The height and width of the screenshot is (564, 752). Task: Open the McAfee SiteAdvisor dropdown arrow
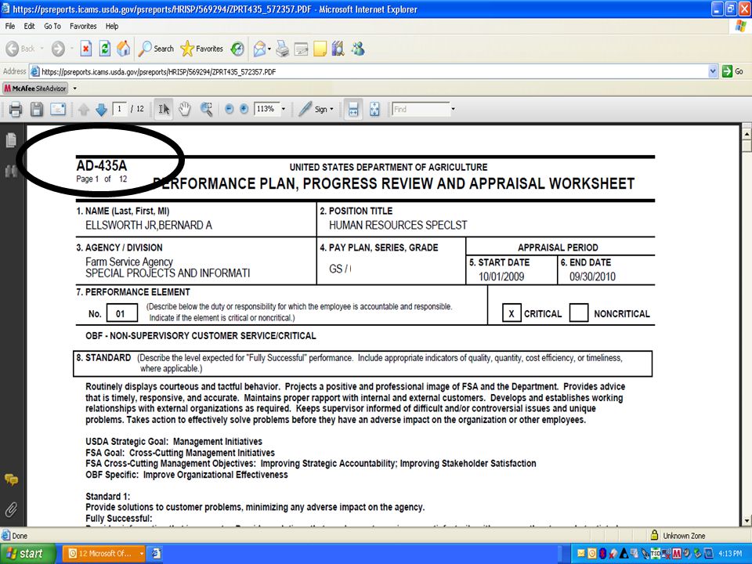click(75, 89)
